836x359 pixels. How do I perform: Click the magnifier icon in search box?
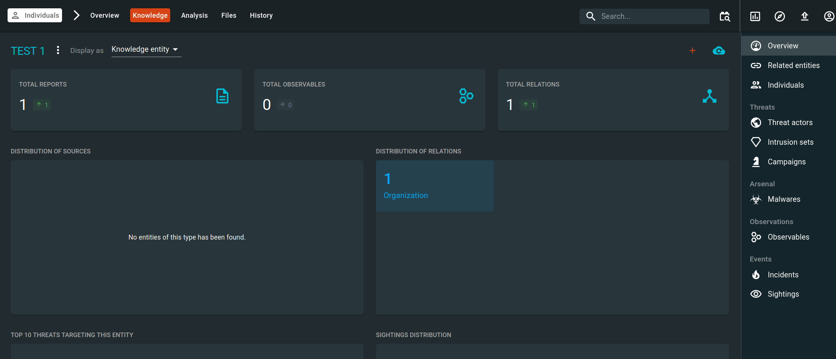click(590, 16)
